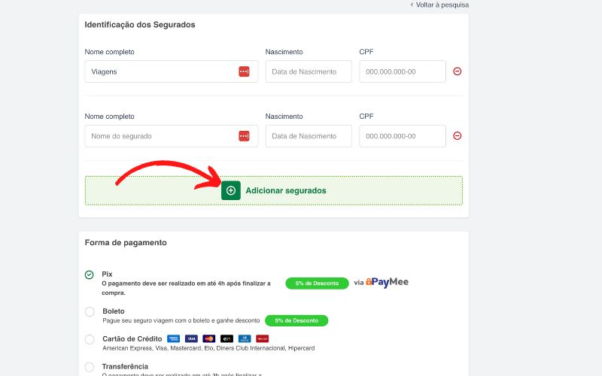Select the Pix payment option
This screenshot has height=376, width=602.
(89, 274)
